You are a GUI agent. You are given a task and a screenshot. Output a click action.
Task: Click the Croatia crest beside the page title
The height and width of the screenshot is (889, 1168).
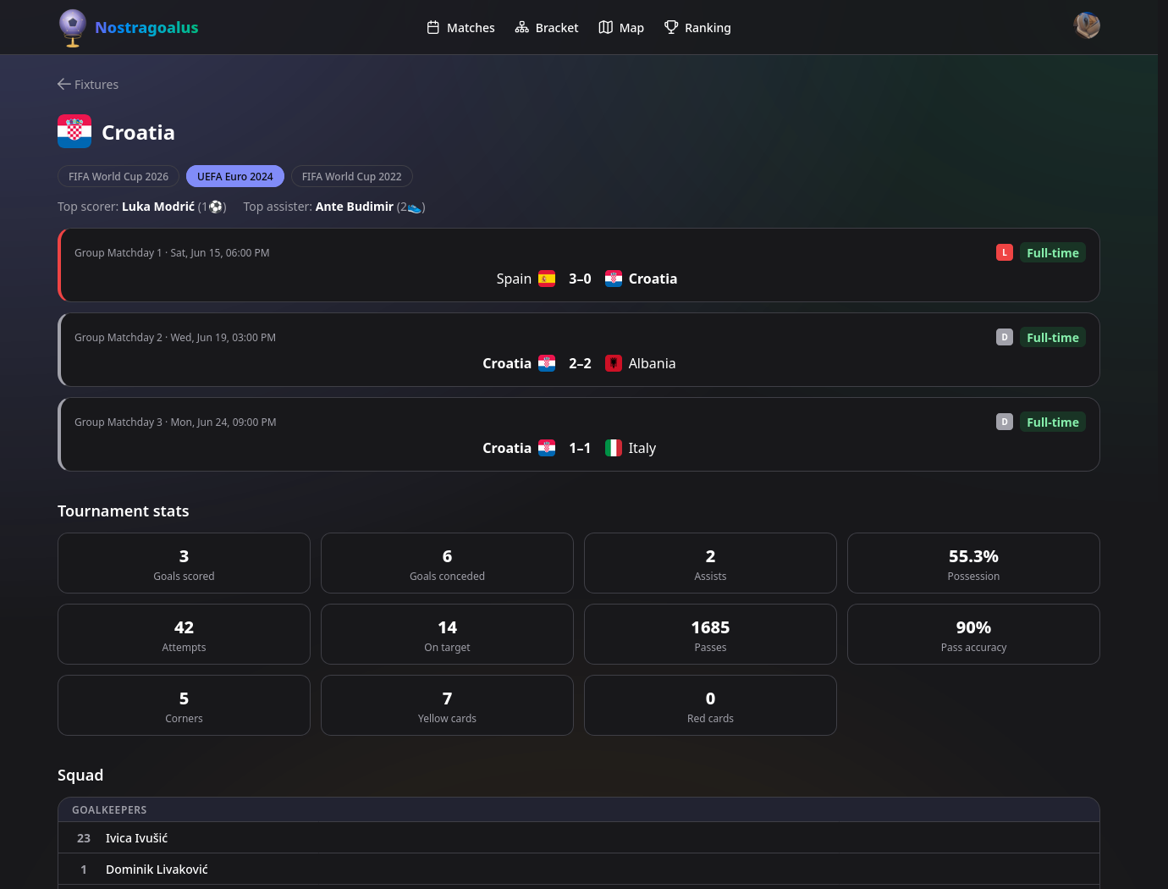click(74, 131)
